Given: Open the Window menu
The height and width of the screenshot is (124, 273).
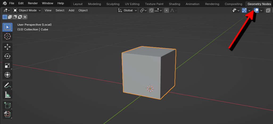Looking at the screenshot, I should pyautogui.click(x=48, y=3).
